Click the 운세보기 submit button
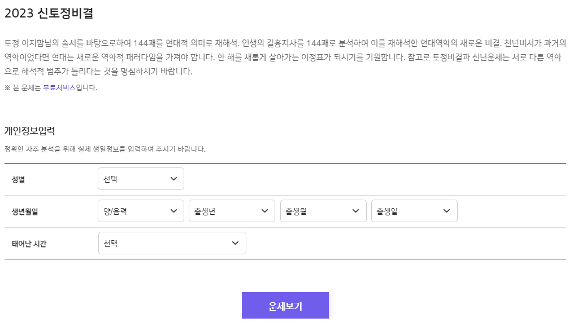Image resolution: width=578 pixels, height=331 pixels. [x=285, y=304]
